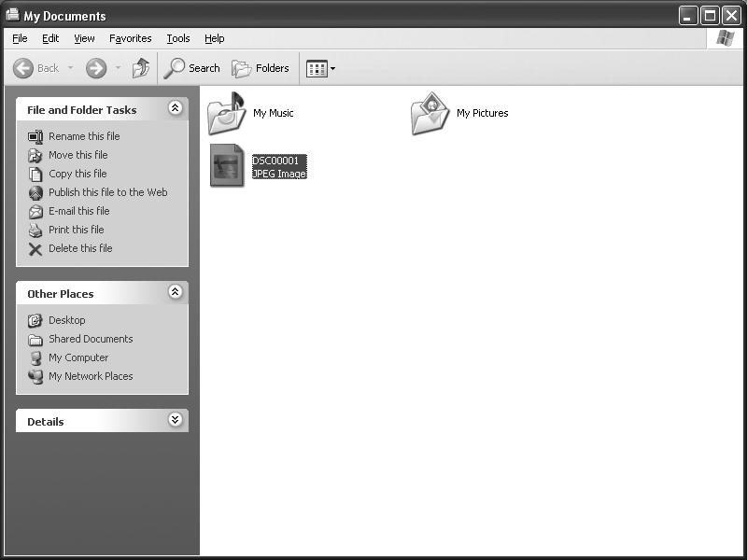Go up one folder level icon
The width and height of the screenshot is (747, 560).
click(x=141, y=68)
